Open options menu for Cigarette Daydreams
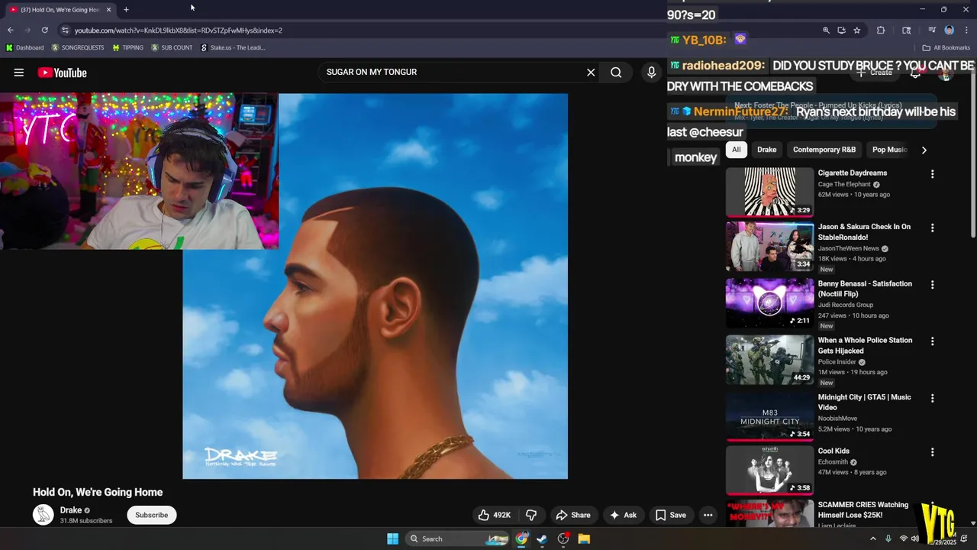The image size is (977, 550). click(932, 174)
